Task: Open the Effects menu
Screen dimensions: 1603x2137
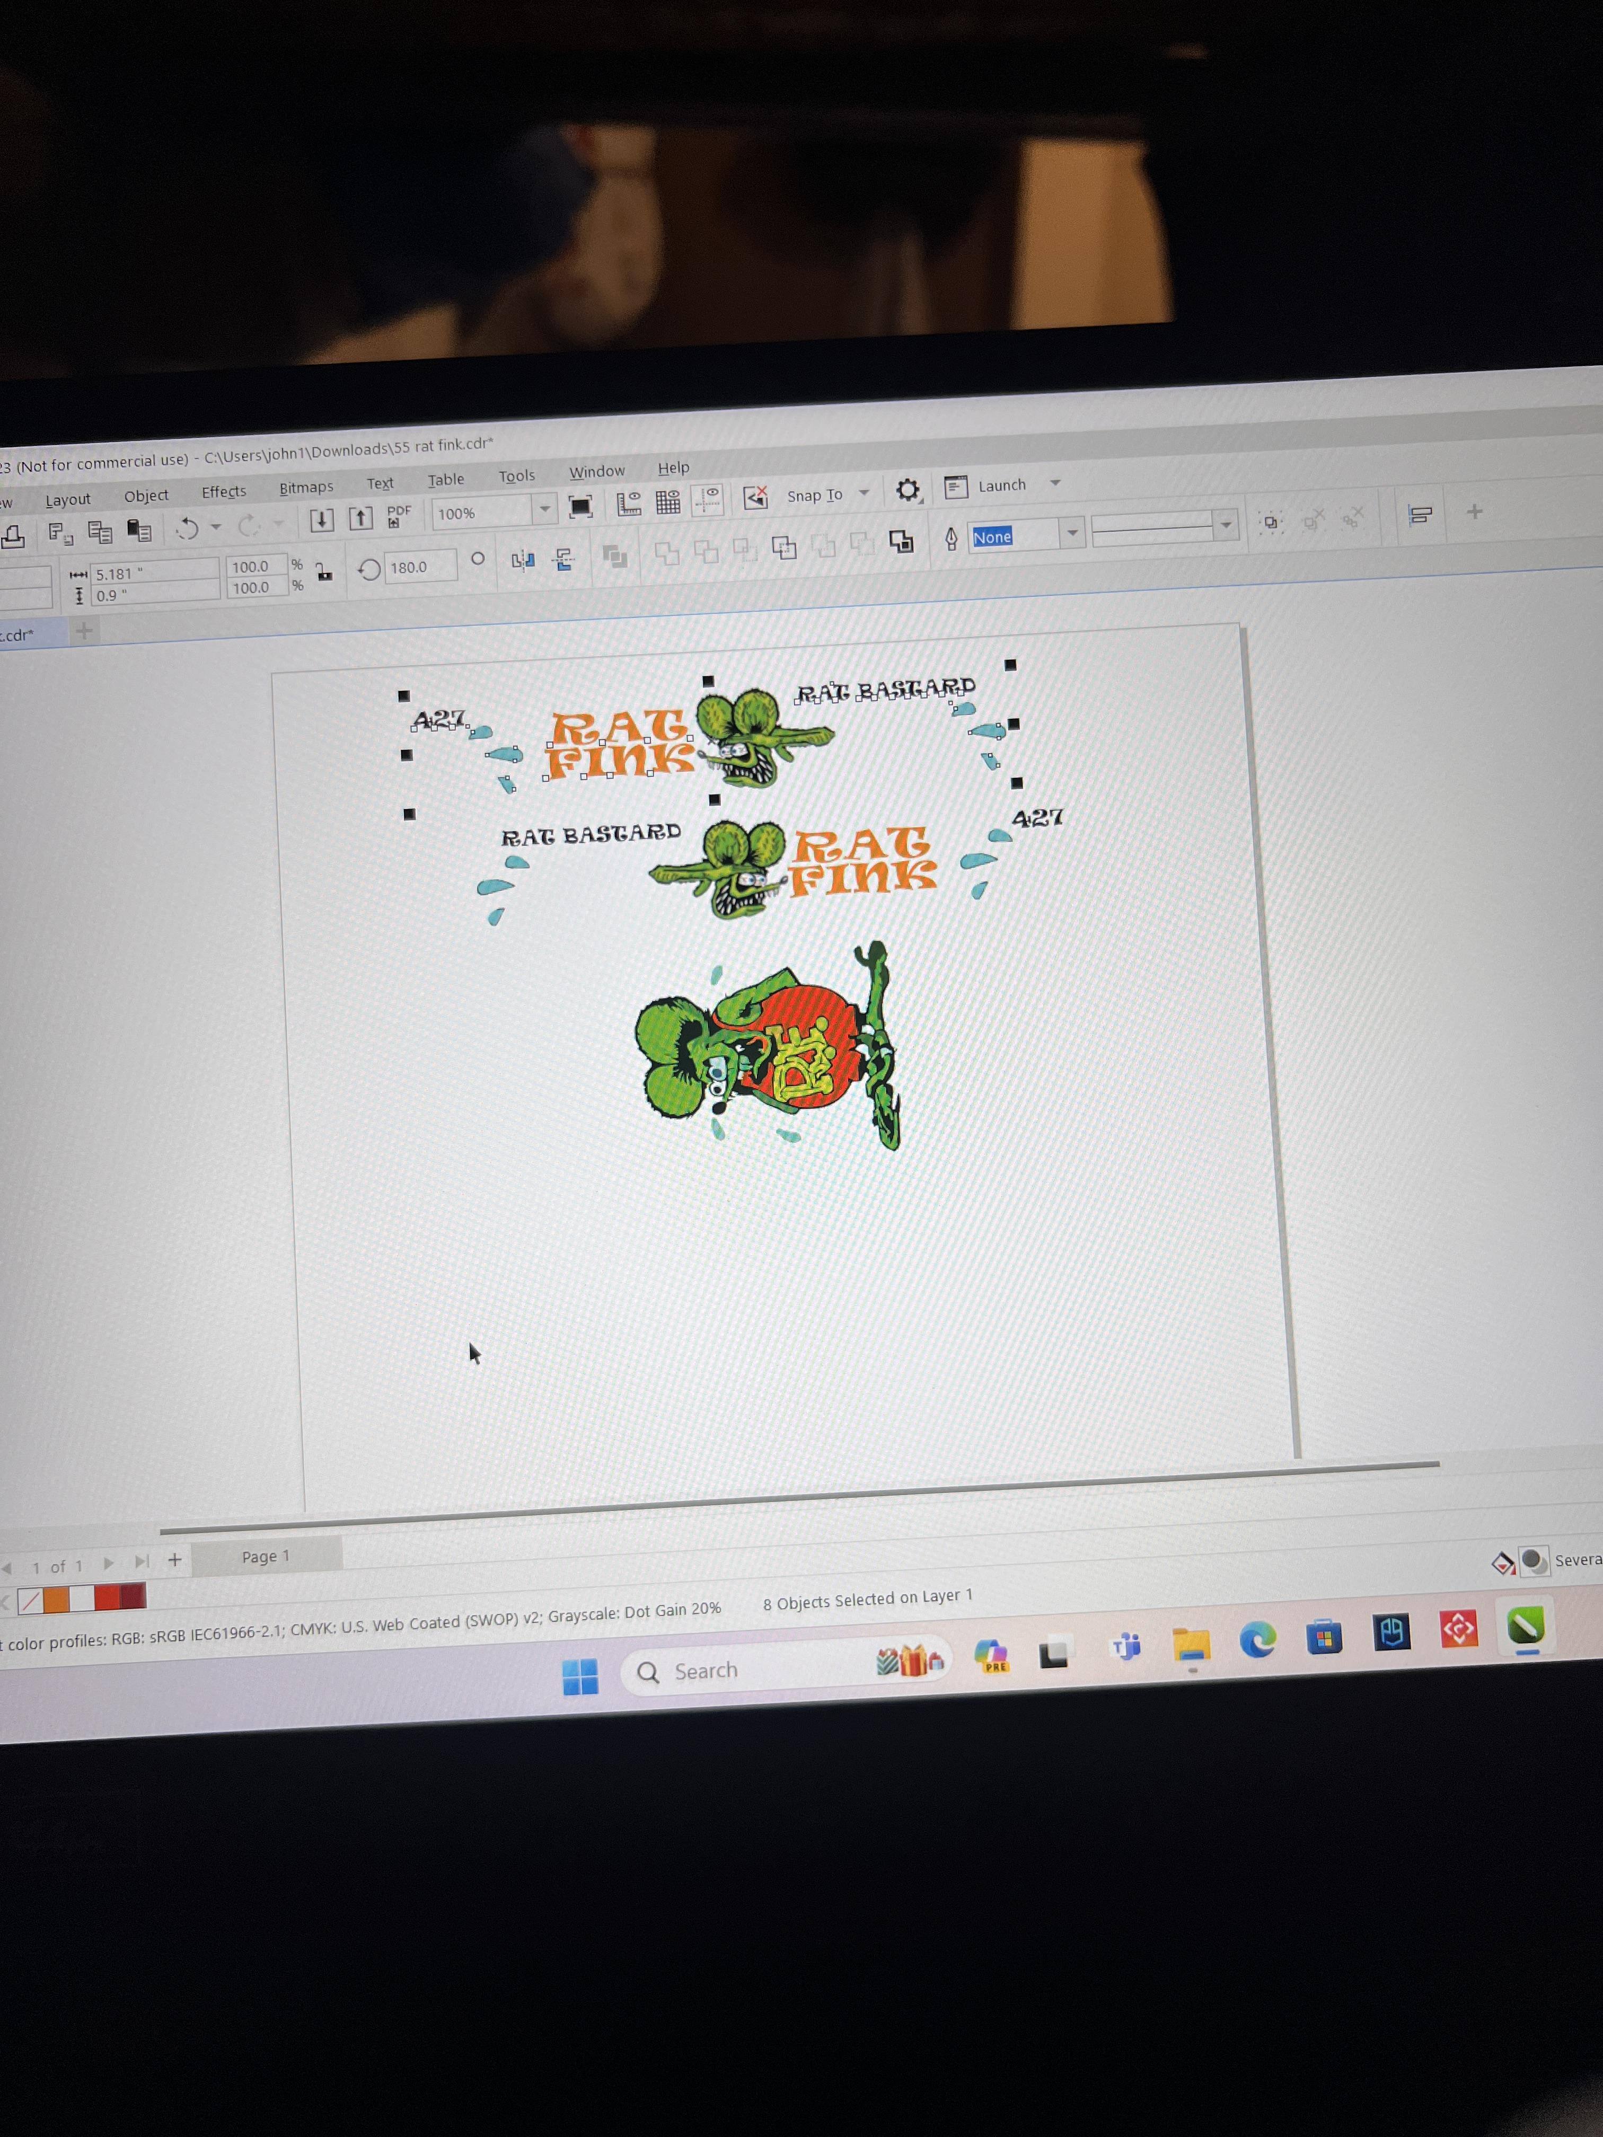Action: tap(223, 492)
